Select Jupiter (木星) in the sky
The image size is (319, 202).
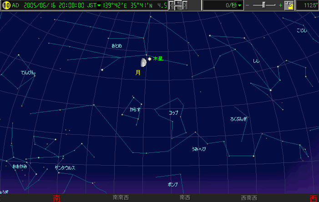click(x=149, y=59)
